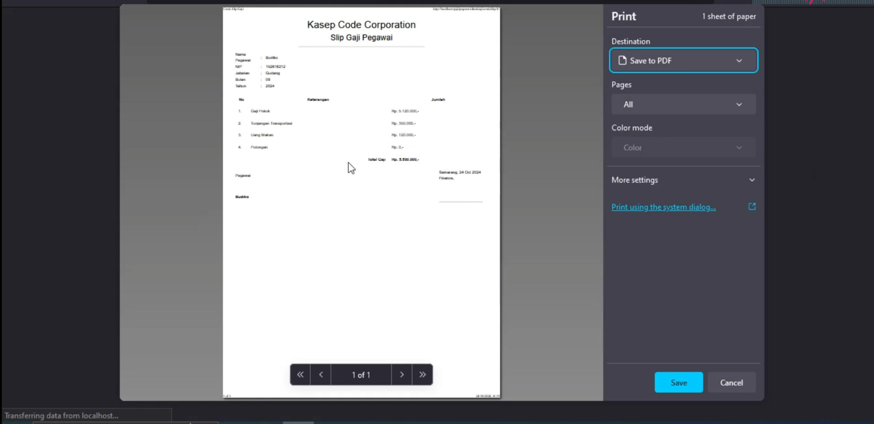The height and width of the screenshot is (424, 874).
Task: Click the Print dialog title
Action: coord(624,16)
